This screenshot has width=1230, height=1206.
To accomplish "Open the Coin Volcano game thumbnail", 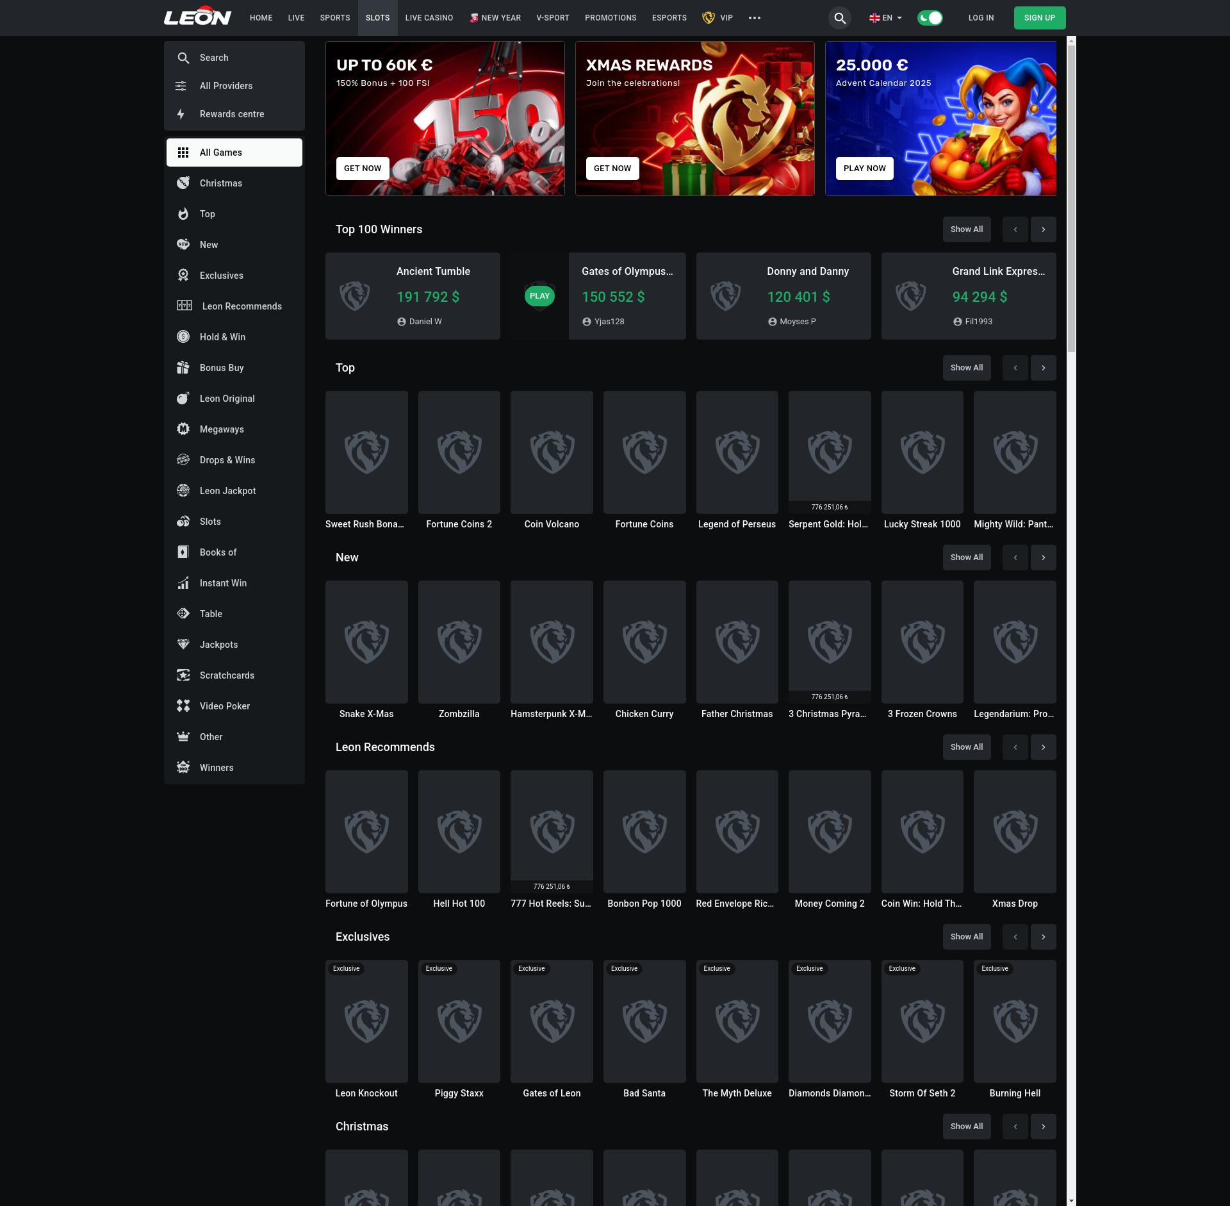I will click(552, 452).
